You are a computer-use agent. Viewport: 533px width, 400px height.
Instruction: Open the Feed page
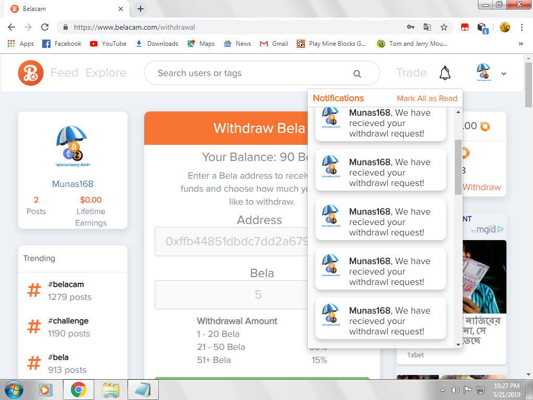click(64, 73)
